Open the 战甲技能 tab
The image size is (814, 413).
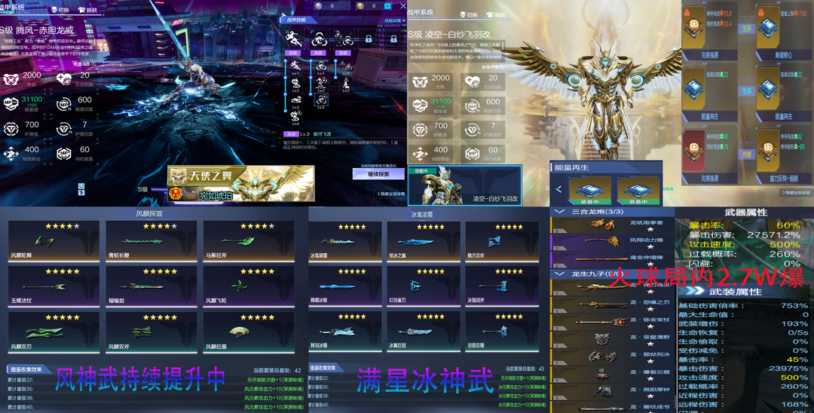[x=299, y=20]
